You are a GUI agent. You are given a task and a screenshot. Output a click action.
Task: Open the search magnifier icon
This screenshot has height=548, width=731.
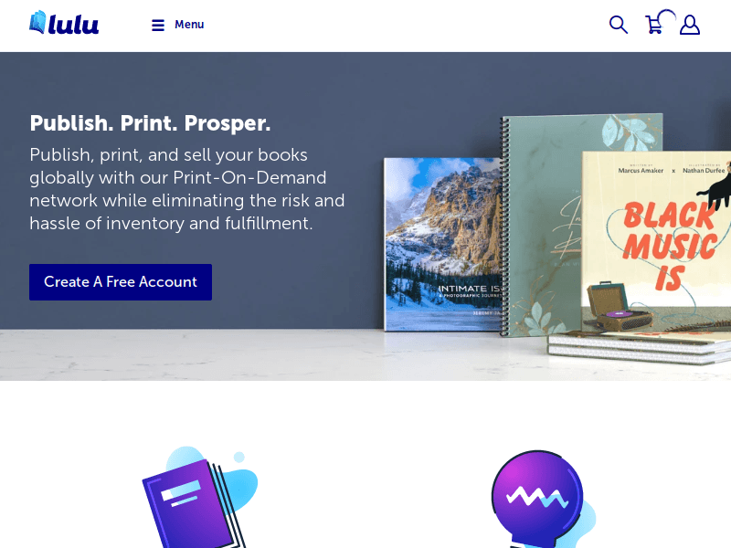619,25
